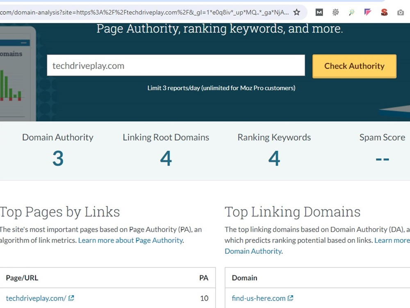Click external link icon beside techdriveplay.com/
This screenshot has height=308, width=410.
tap(71, 298)
